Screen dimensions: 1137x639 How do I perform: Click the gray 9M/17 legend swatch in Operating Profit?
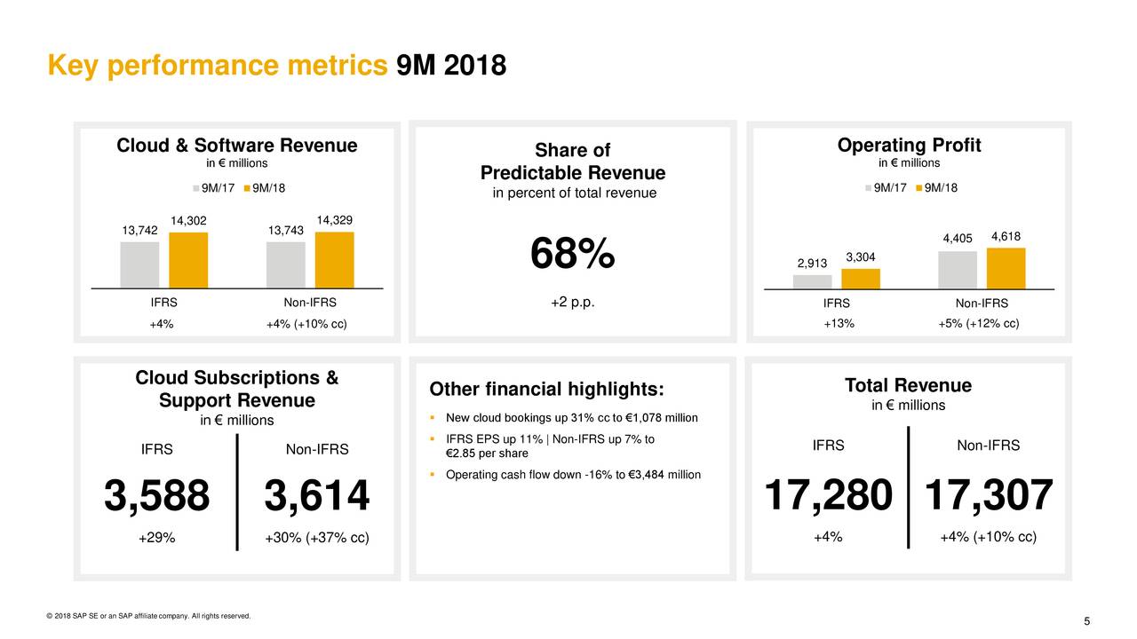pos(868,188)
